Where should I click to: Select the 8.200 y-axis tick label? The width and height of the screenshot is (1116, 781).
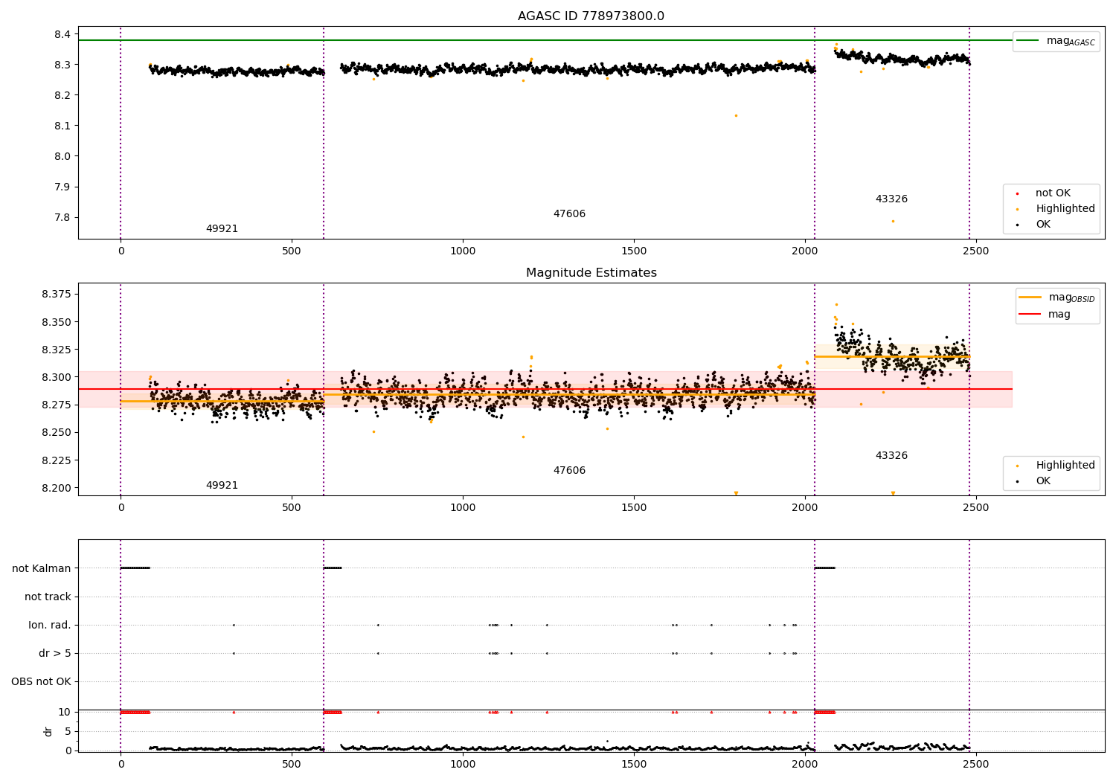pyautogui.click(x=57, y=488)
